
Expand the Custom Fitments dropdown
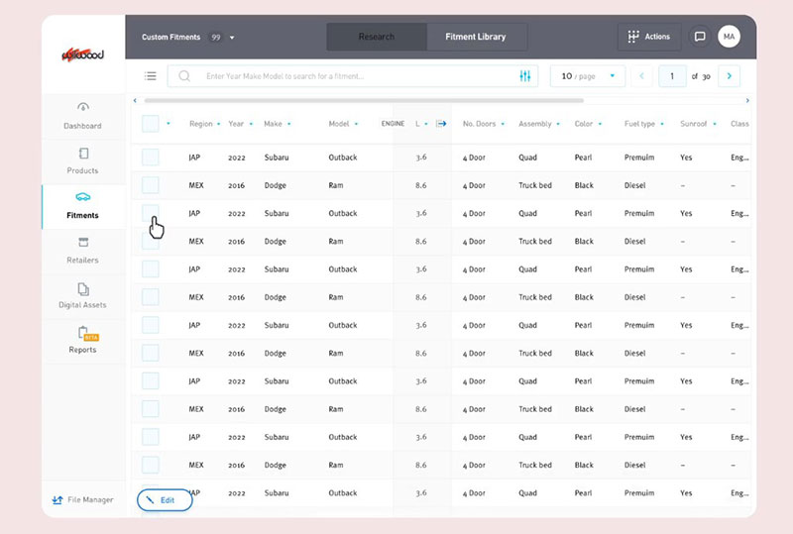(x=232, y=38)
